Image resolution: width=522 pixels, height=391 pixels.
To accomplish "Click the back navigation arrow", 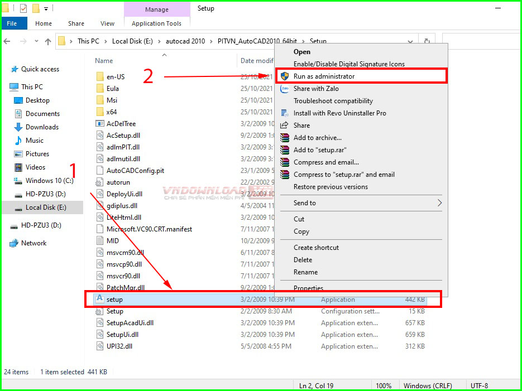I will (x=7, y=41).
